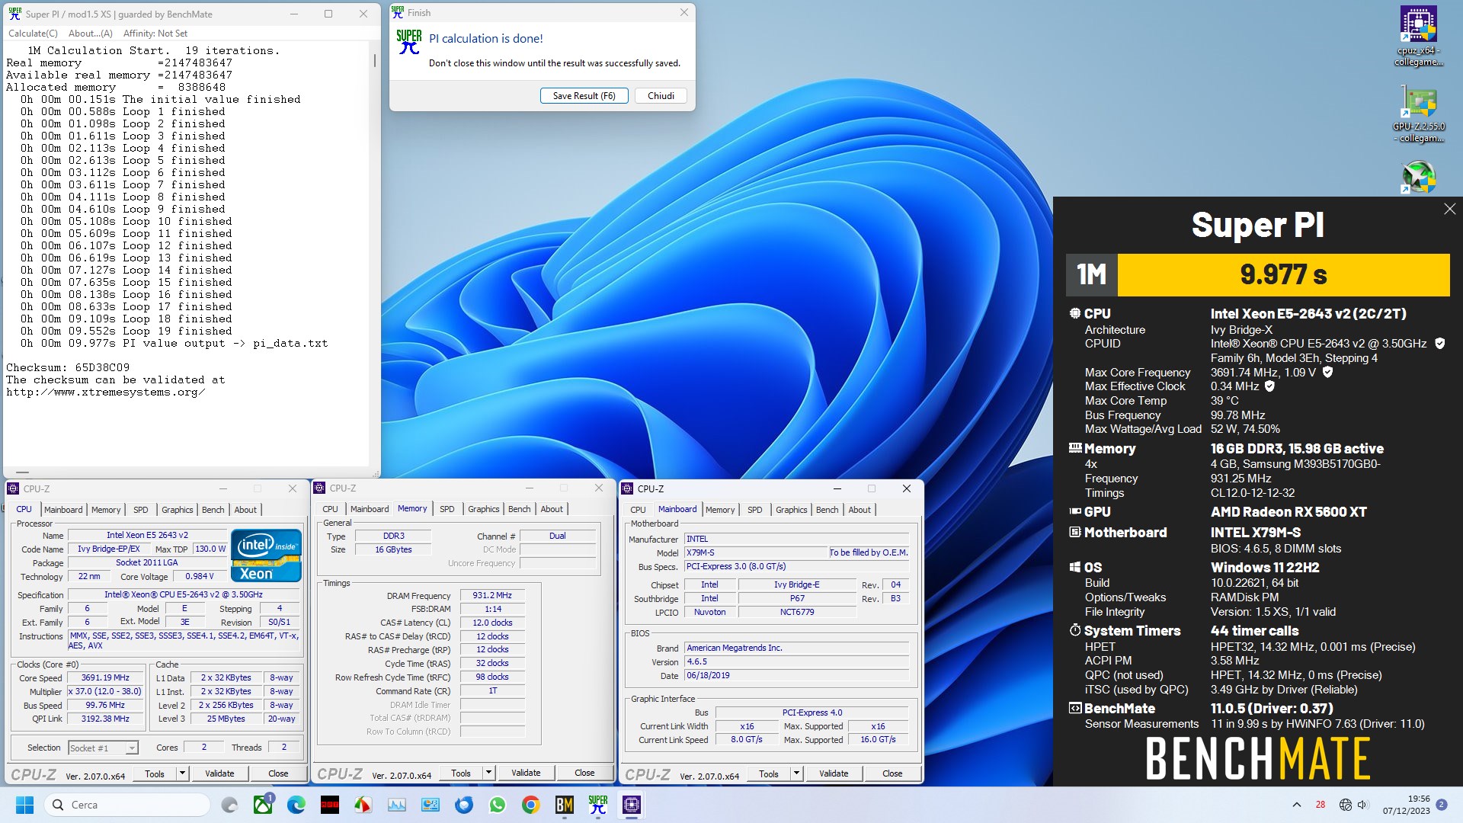The image size is (1463, 823).
Task: Open the grey cloud Edge-like taskbar icon
Action: (x=229, y=805)
